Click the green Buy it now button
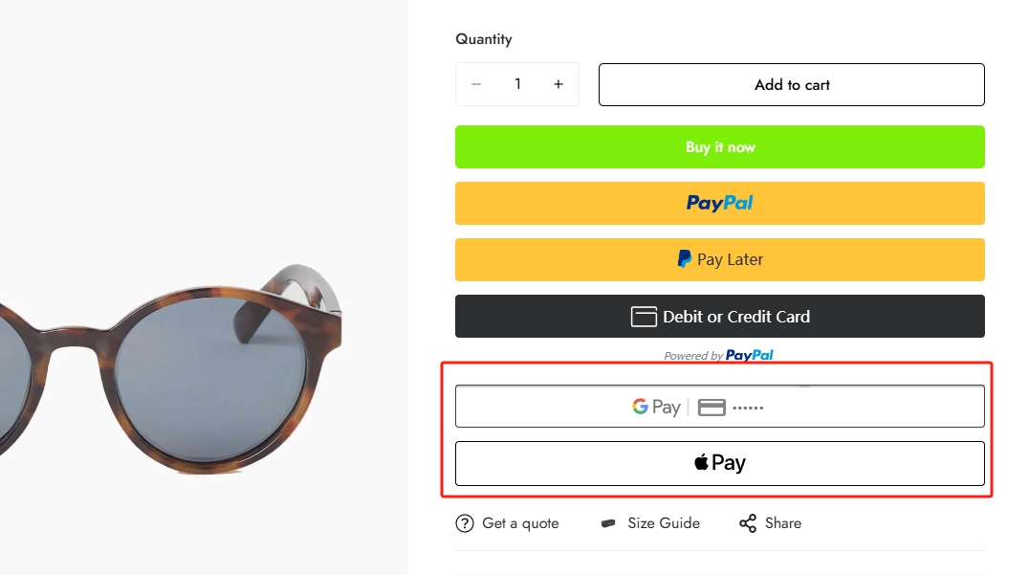The height and width of the screenshot is (575, 1029). tap(720, 147)
